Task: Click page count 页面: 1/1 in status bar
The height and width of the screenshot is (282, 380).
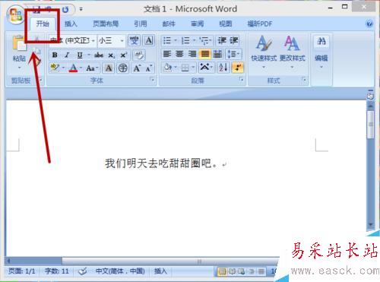Action: pos(22,271)
